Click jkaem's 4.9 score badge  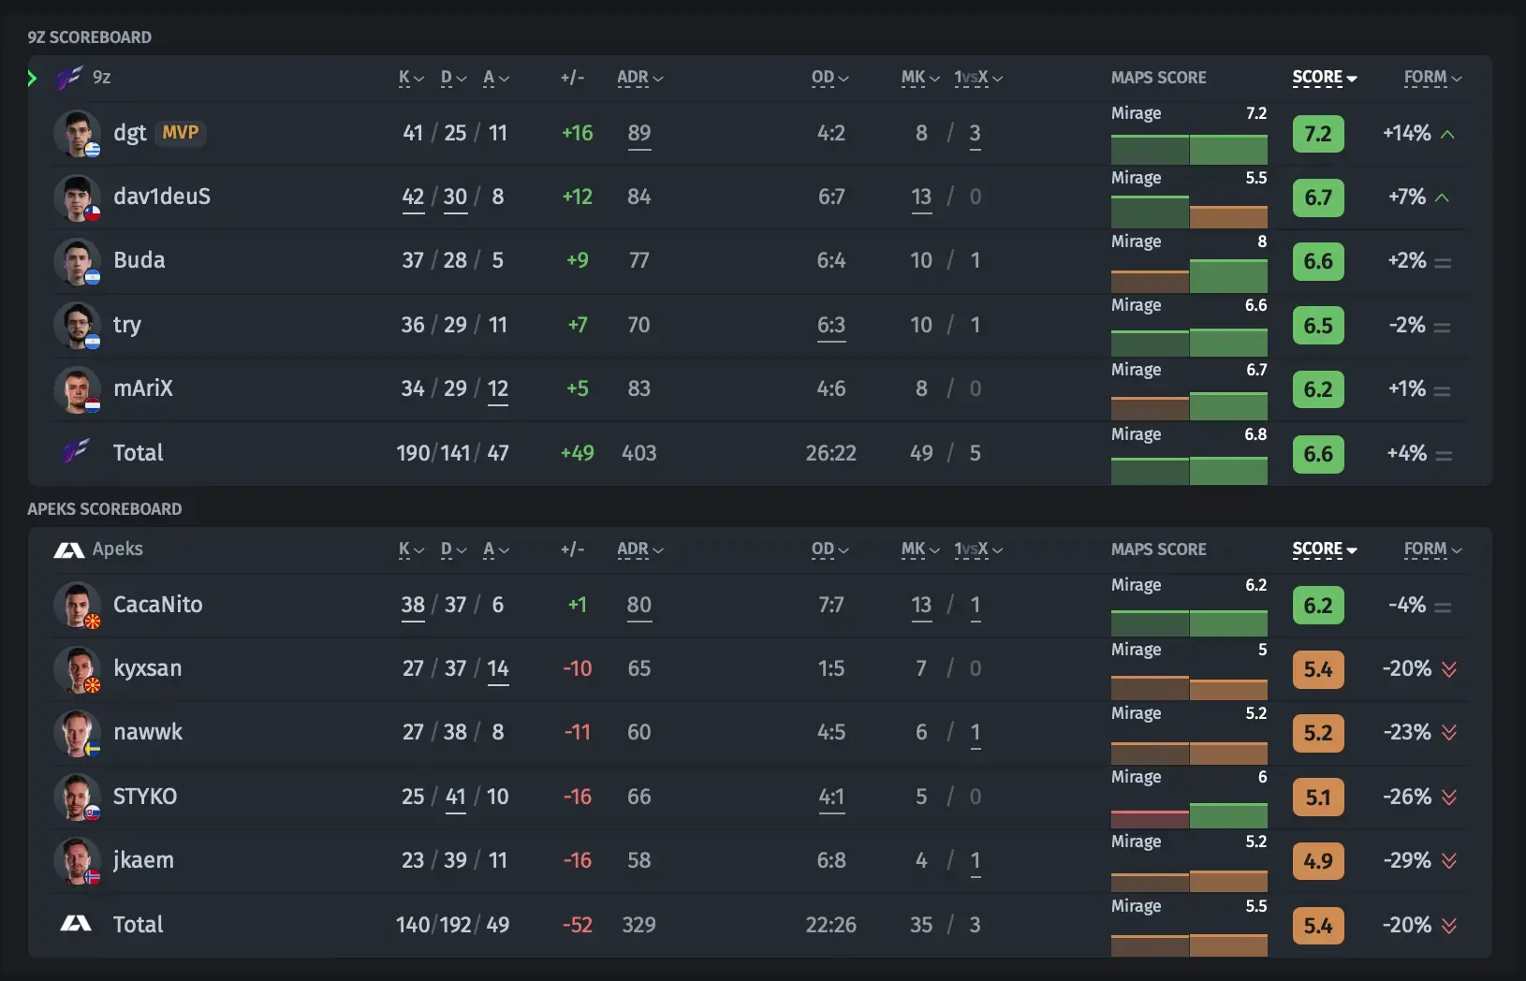[x=1318, y=860]
